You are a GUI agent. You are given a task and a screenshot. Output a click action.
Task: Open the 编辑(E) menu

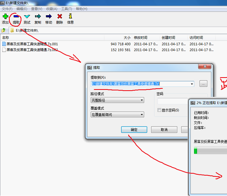click(x=22, y=9)
